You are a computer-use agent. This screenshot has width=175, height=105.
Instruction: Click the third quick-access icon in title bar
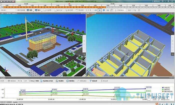(x=7, y=1)
